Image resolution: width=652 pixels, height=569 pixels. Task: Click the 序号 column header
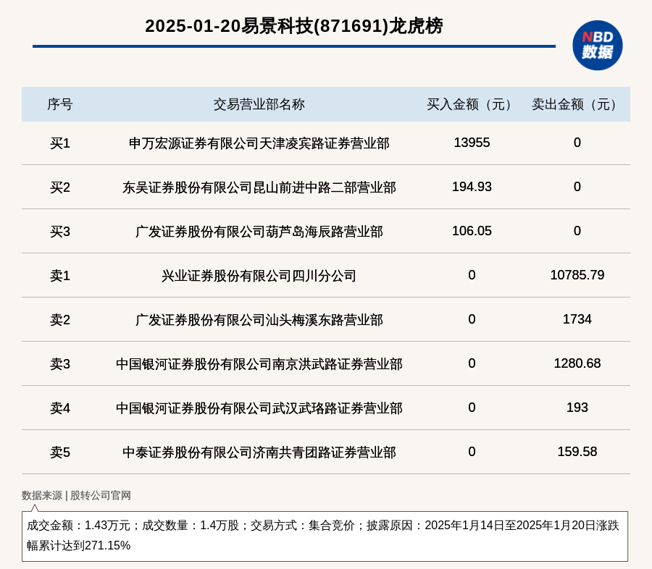coord(60,104)
